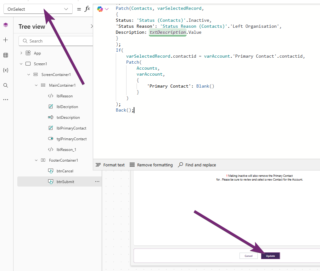Collapse the Screen1 tree node
Screen dimensions: 320x271
click(x=21, y=64)
